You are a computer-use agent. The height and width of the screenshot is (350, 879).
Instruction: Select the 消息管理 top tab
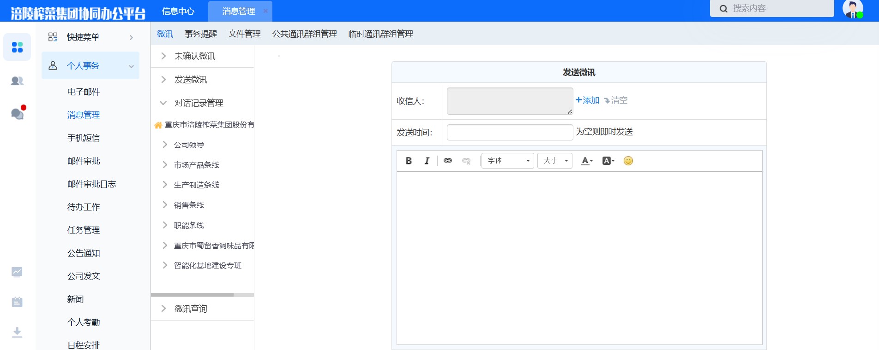tap(238, 11)
